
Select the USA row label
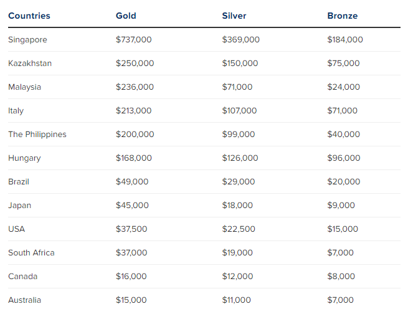[x=17, y=229]
